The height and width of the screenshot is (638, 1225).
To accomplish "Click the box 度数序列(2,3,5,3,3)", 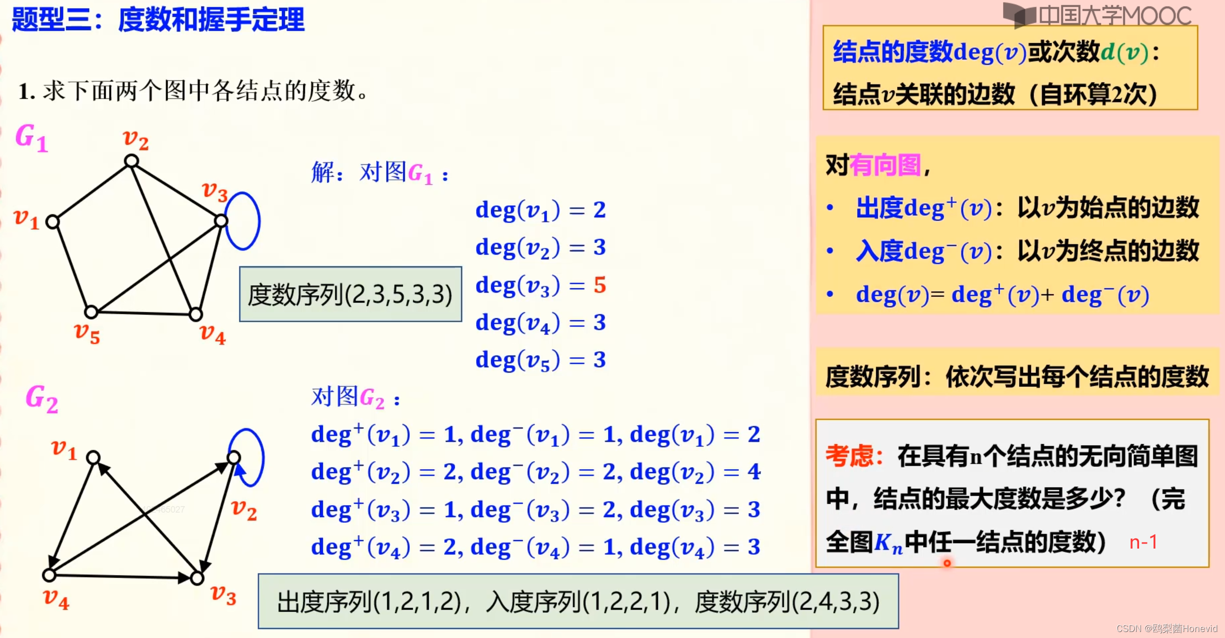I will coord(351,294).
